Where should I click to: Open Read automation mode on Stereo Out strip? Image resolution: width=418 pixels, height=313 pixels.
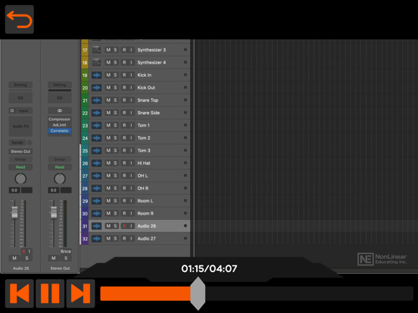pos(60,167)
